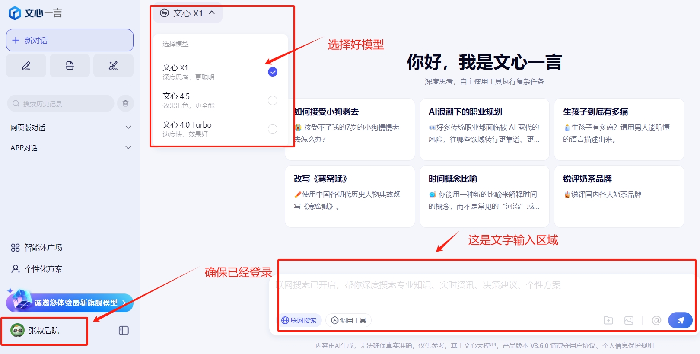The height and width of the screenshot is (354, 700).
Task: Open the AI浪潮下的职业规划 prompt card
Action: pos(484,129)
